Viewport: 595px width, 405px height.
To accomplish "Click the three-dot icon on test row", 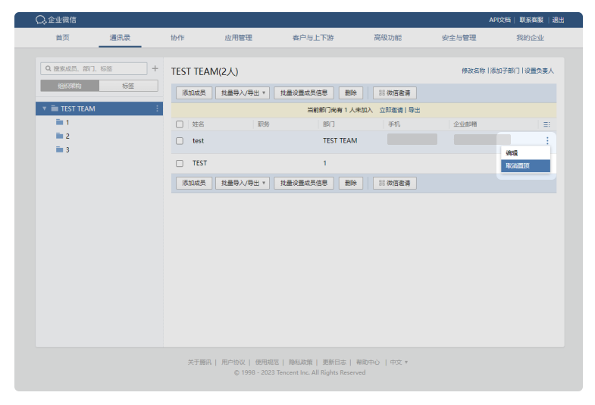I will click(x=547, y=140).
